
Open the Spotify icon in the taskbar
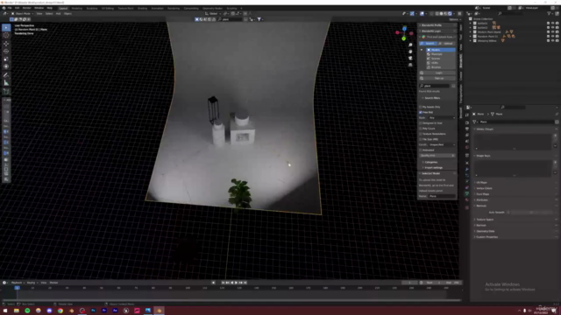coord(27,311)
